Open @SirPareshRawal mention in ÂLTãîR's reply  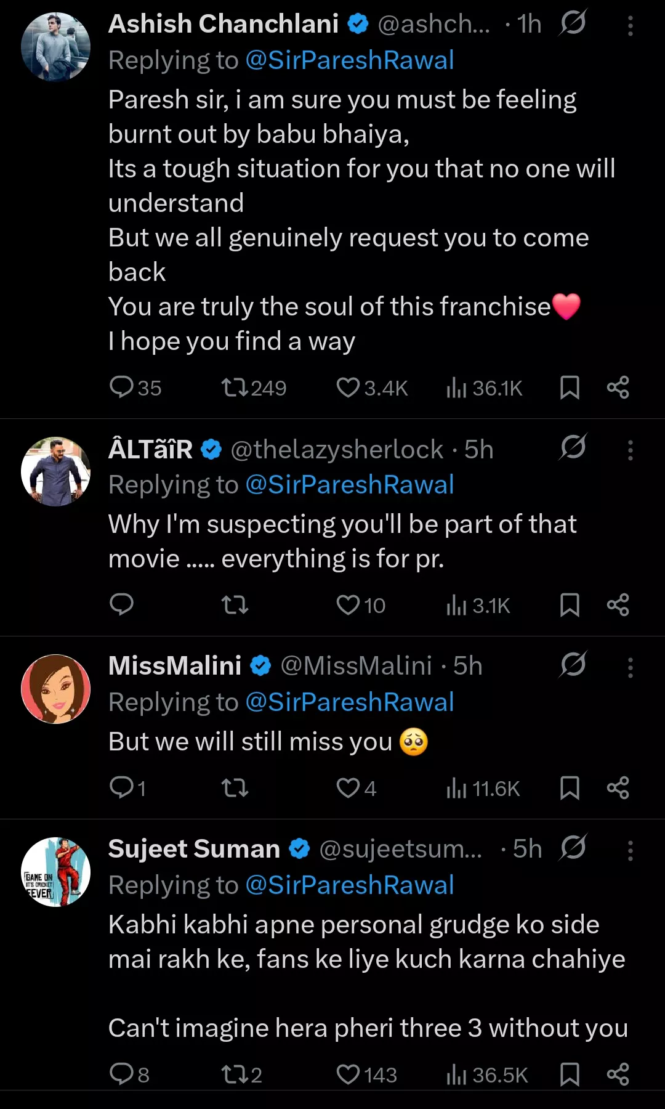pyautogui.click(x=349, y=485)
